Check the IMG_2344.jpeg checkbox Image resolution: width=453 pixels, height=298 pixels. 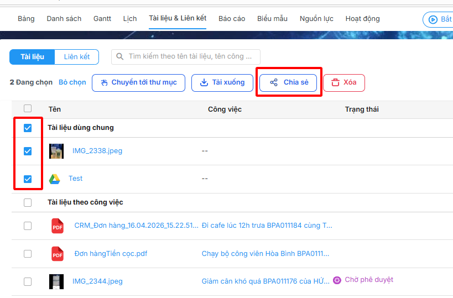tap(28, 281)
